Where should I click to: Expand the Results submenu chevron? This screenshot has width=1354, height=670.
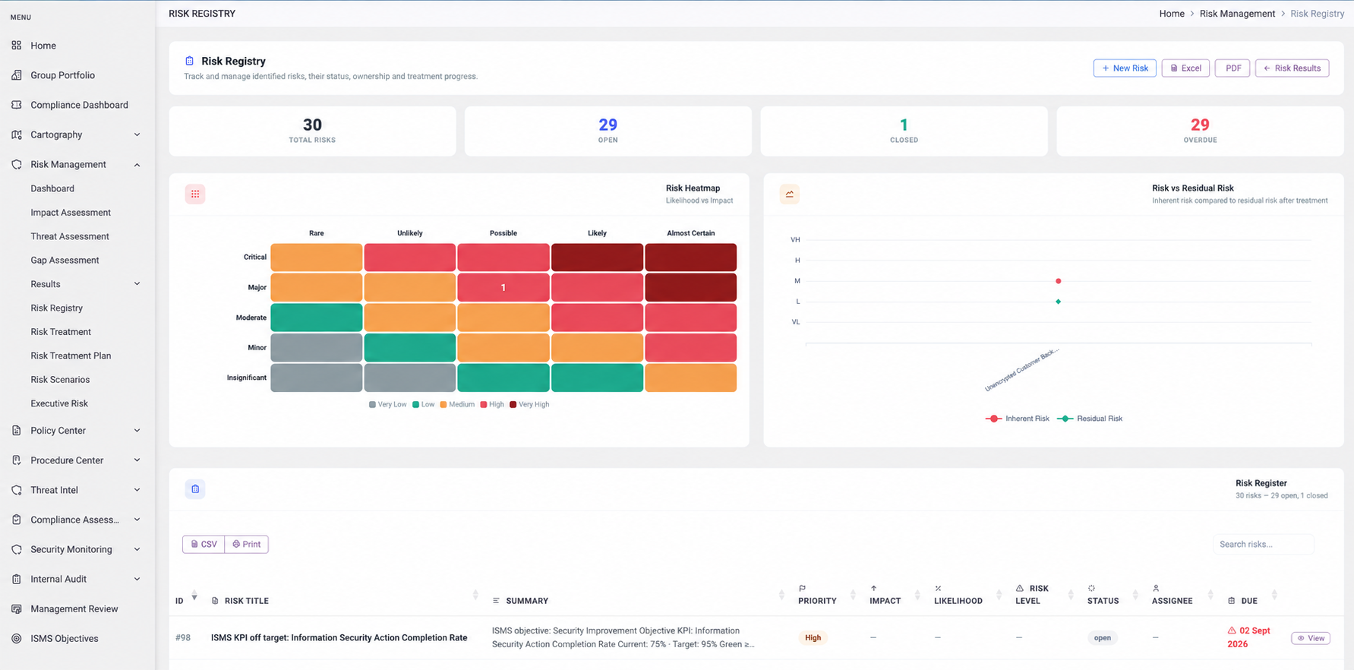tap(137, 284)
